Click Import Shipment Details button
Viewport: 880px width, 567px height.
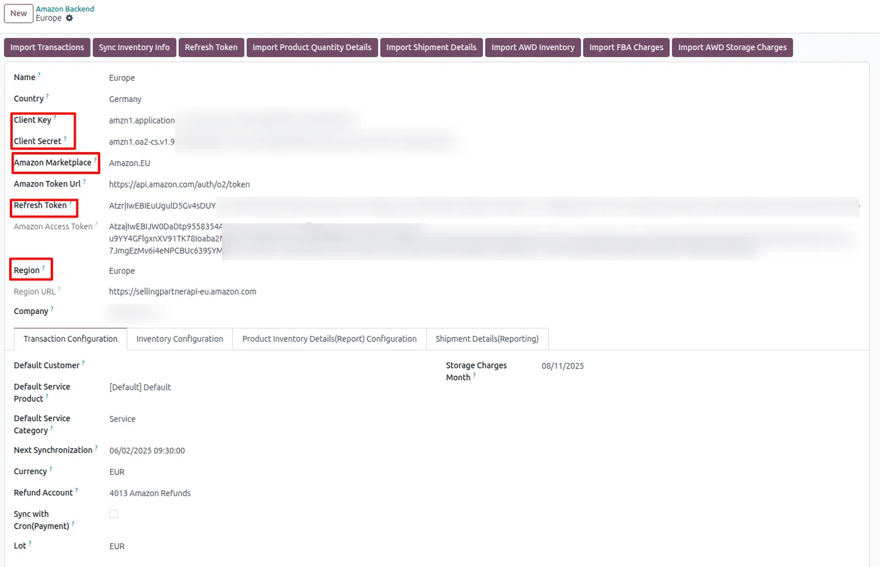(x=431, y=48)
